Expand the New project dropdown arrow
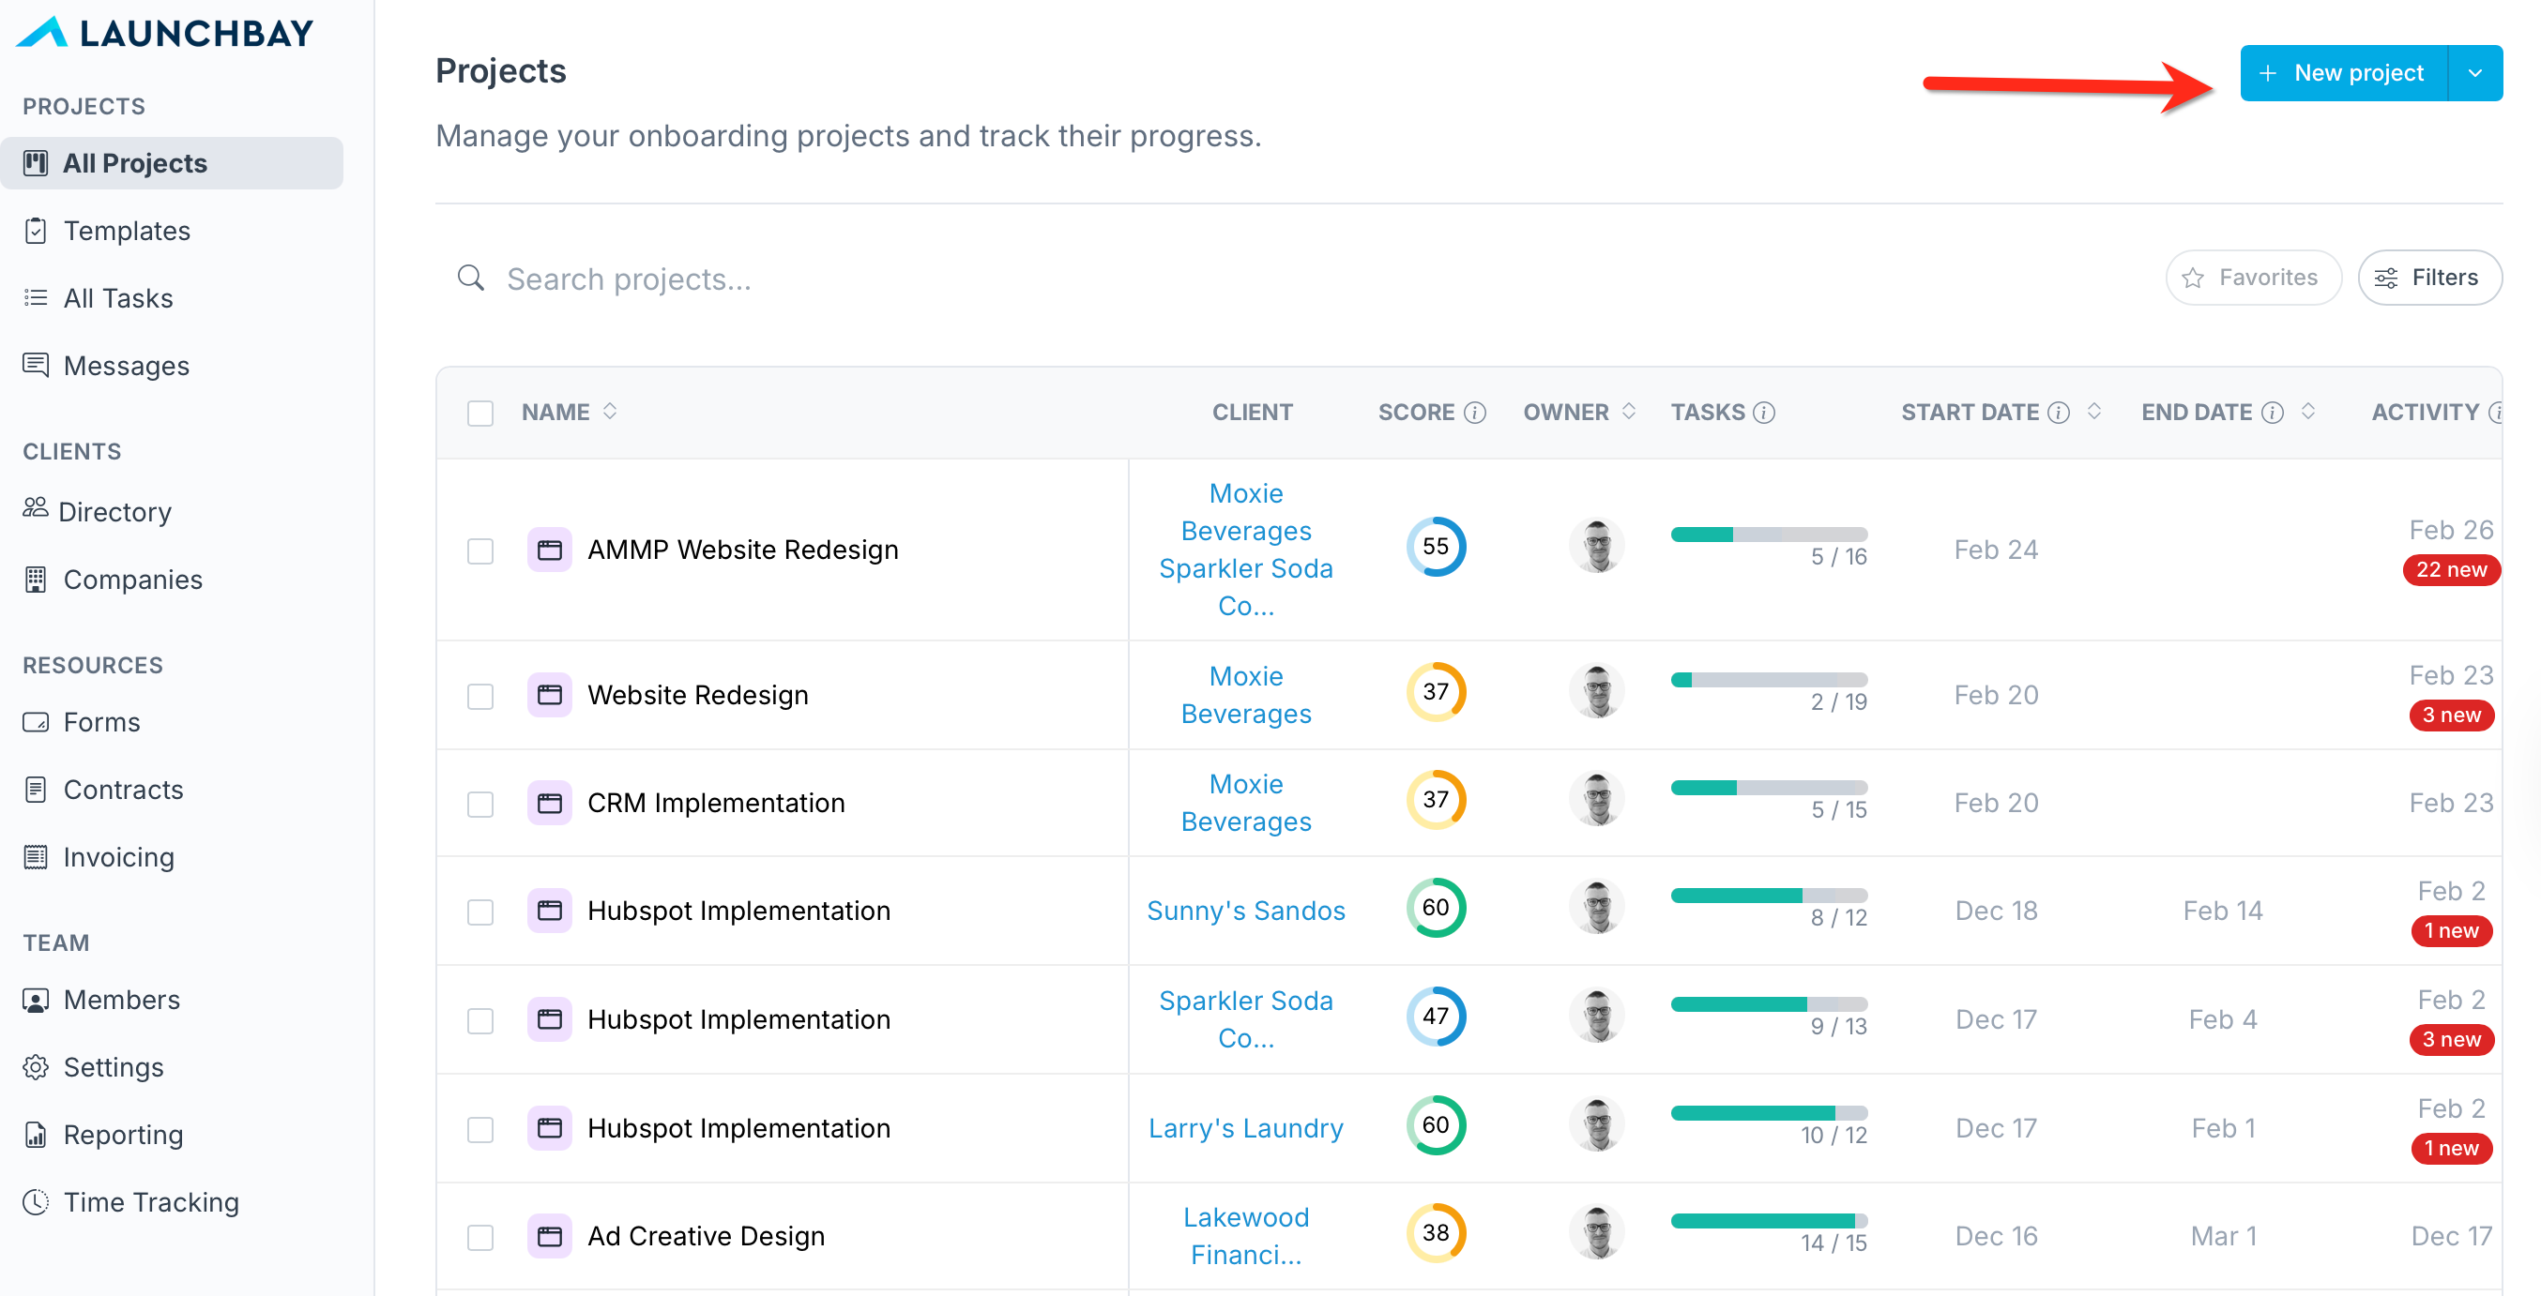This screenshot has height=1296, width=2541. click(2474, 73)
